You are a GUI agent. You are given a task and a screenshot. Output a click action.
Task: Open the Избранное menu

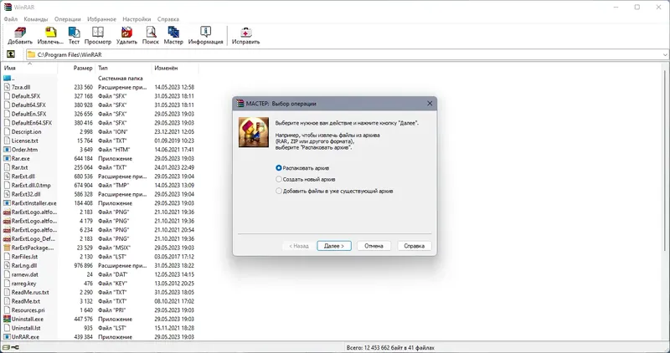coord(101,19)
